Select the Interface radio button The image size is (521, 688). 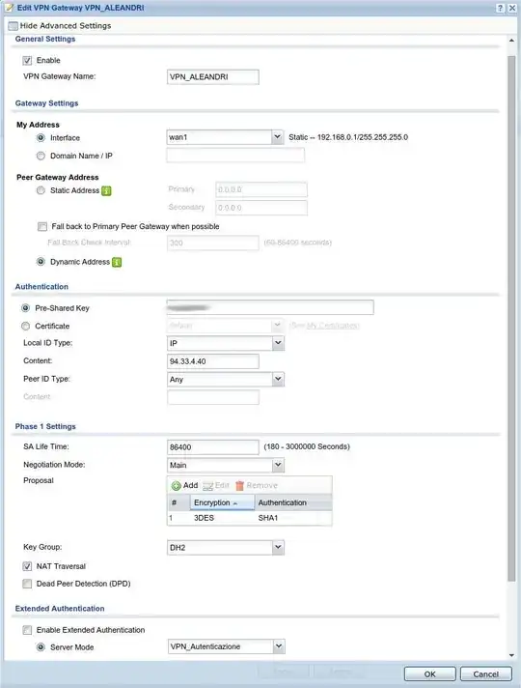pos(41,138)
